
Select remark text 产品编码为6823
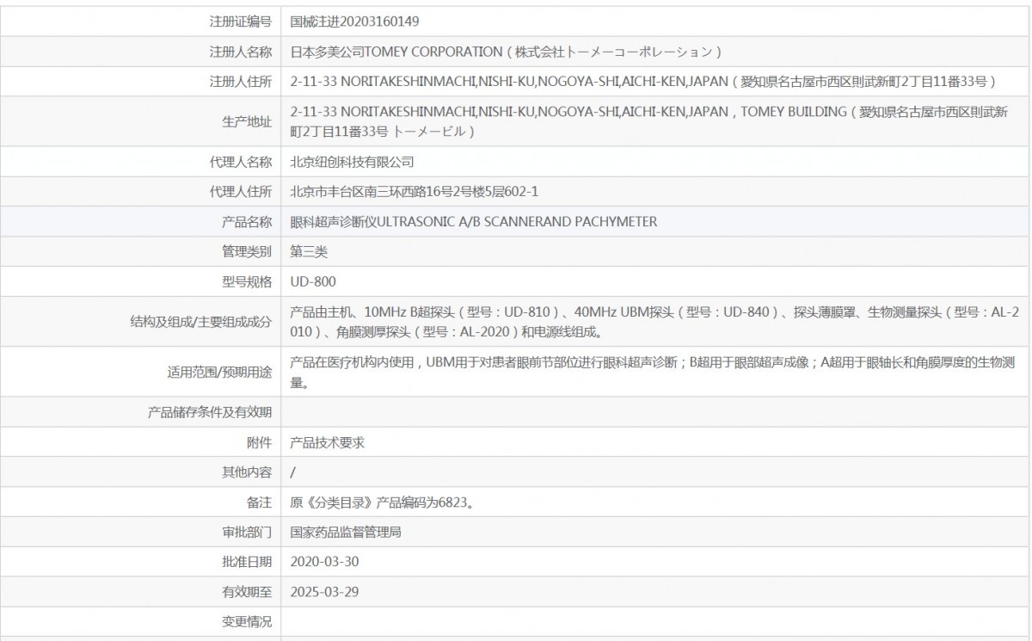click(x=383, y=502)
